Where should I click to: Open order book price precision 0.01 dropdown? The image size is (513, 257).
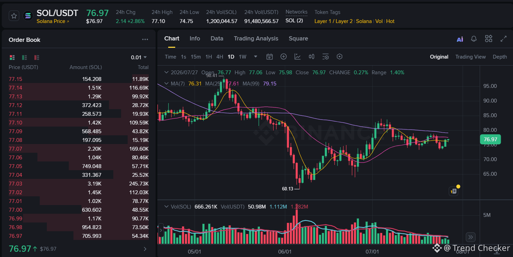pyautogui.click(x=139, y=57)
